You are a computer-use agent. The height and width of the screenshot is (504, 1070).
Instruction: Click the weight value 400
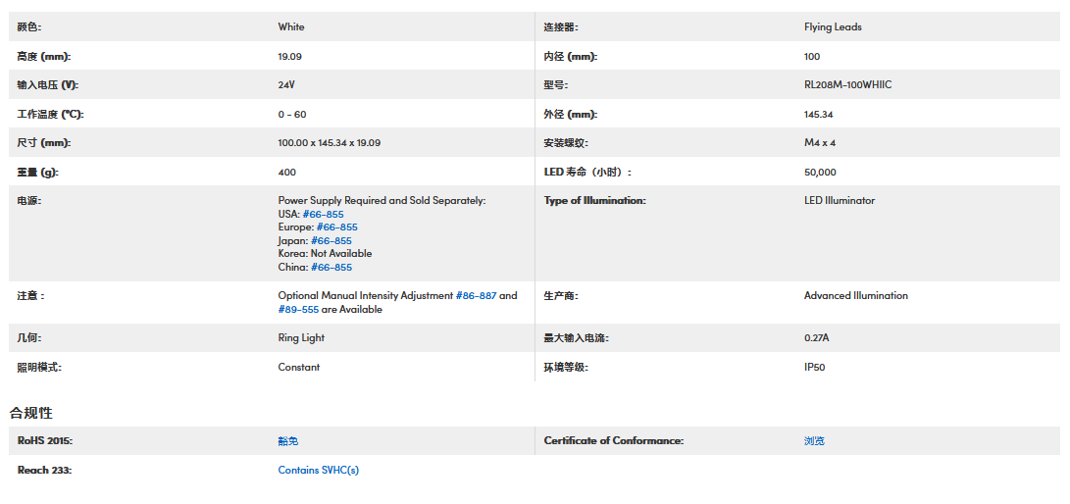(x=287, y=173)
